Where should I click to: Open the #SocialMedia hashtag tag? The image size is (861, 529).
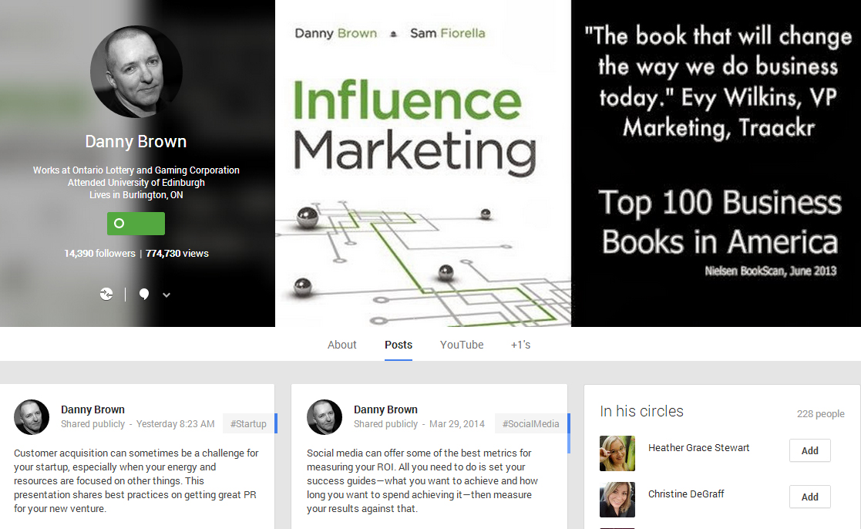pos(531,423)
